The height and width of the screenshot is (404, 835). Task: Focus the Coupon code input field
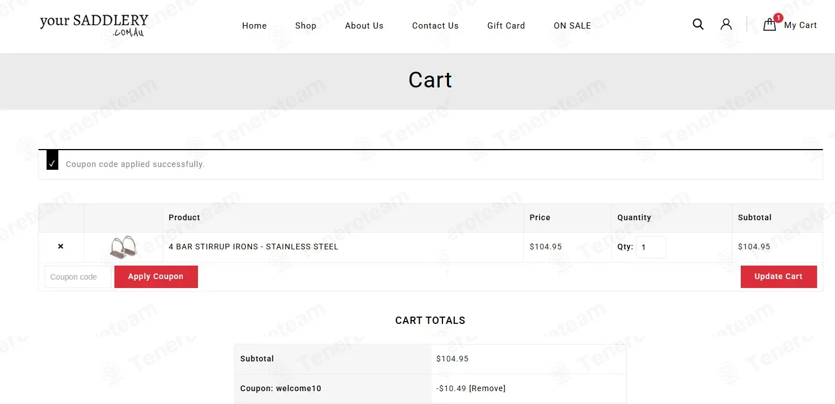click(78, 277)
